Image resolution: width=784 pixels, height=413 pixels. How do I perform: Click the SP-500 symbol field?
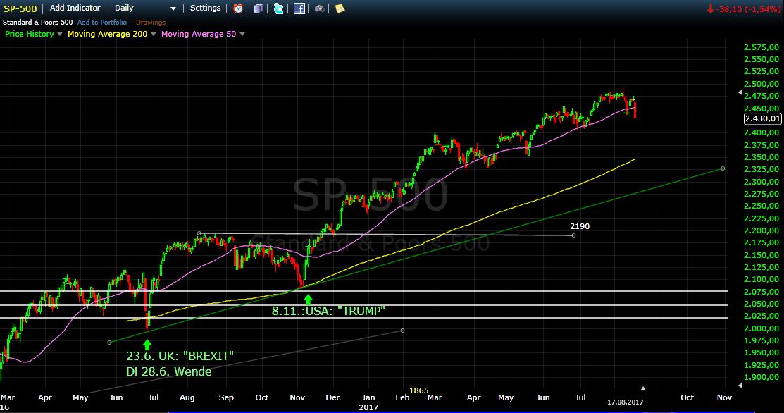pos(19,8)
